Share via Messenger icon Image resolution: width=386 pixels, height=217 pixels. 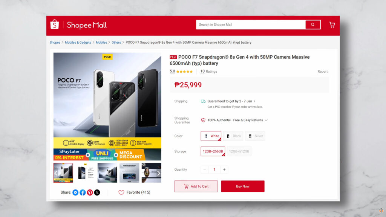click(75, 193)
